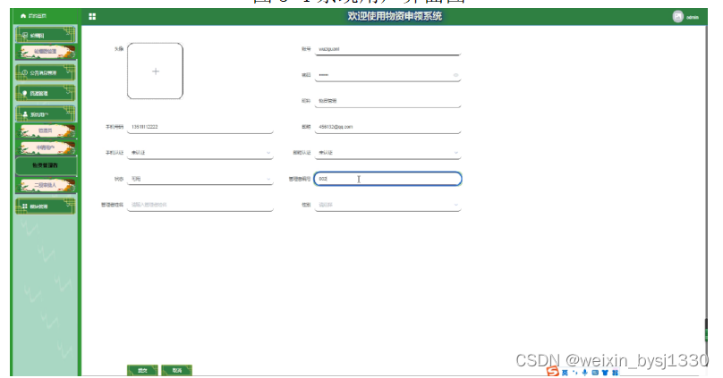723x378 pixels.
Task: Open the 申领用户 submenu item
Action: 46,147
